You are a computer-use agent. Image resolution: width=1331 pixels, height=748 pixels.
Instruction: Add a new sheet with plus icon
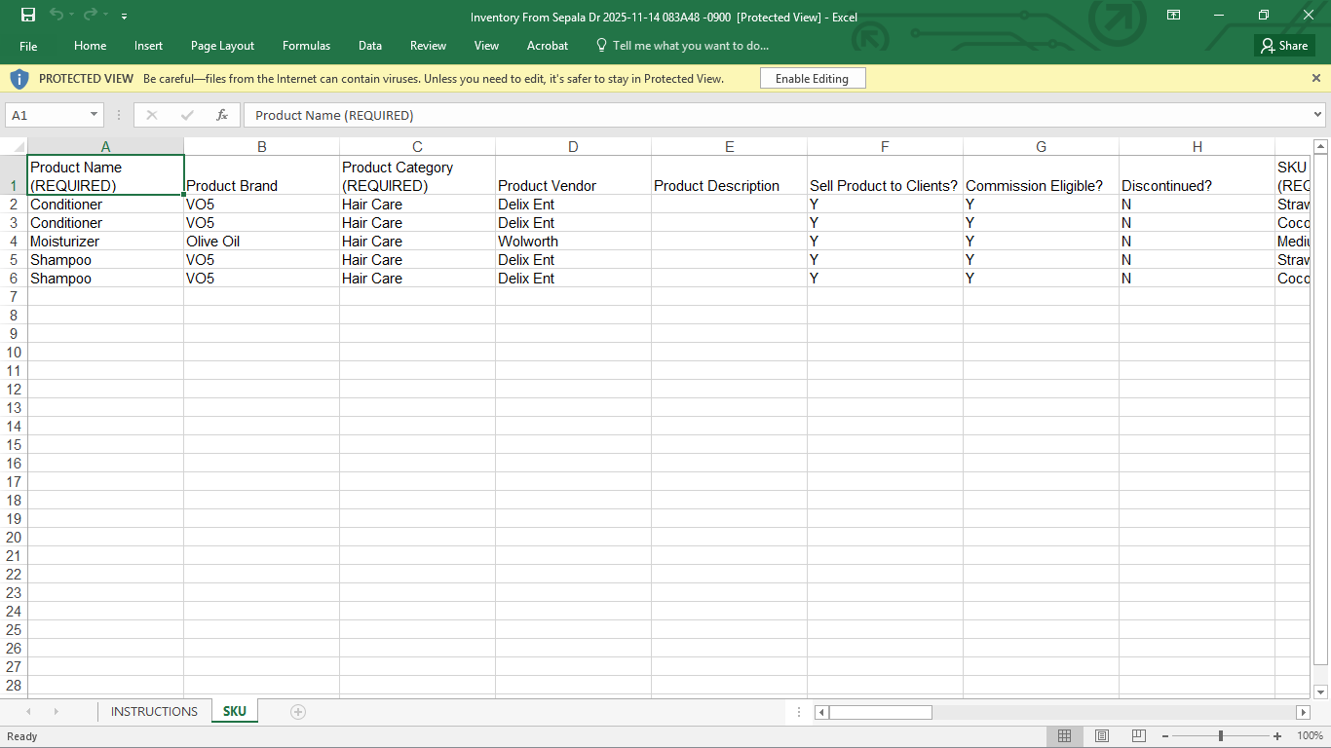pos(298,712)
